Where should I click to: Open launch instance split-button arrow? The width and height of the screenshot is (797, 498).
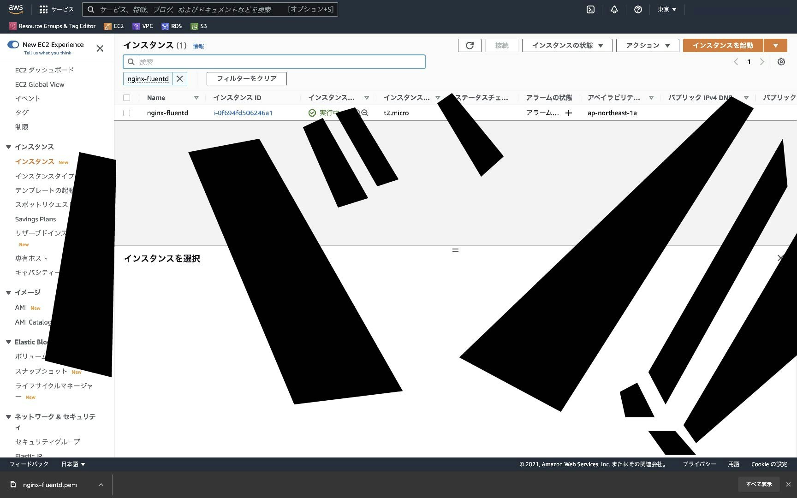tap(776, 45)
